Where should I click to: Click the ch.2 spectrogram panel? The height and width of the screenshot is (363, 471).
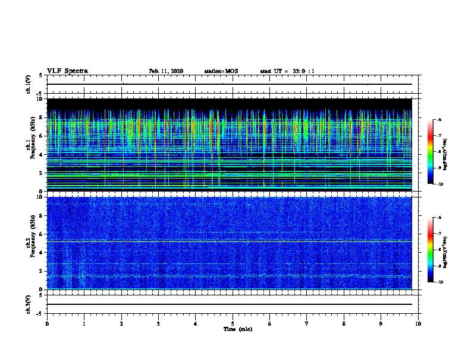[229, 243]
